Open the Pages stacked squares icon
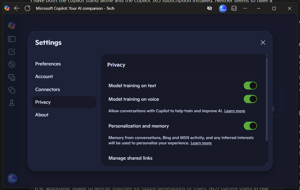Viewport: 300px width, 190px height. [x=12, y=90]
